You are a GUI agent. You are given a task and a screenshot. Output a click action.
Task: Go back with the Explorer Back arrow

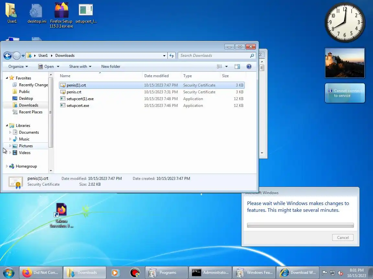[8, 56]
